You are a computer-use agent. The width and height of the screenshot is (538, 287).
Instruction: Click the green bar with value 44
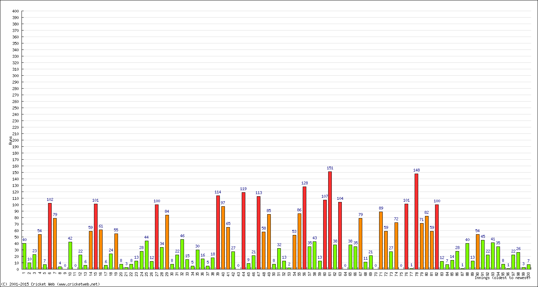[147, 255]
